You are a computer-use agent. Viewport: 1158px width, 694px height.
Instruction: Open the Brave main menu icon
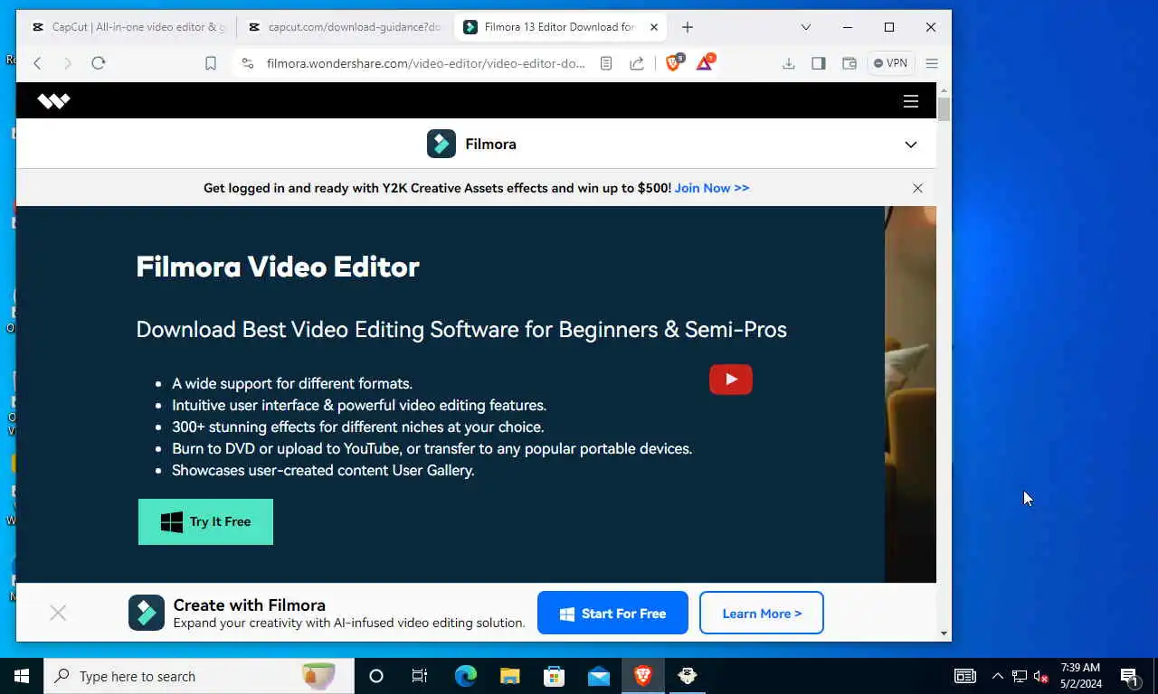(932, 63)
